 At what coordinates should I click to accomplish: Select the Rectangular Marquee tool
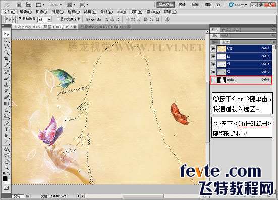click(x=7, y=40)
